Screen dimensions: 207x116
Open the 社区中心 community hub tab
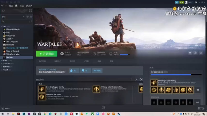[x=58, y=61]
